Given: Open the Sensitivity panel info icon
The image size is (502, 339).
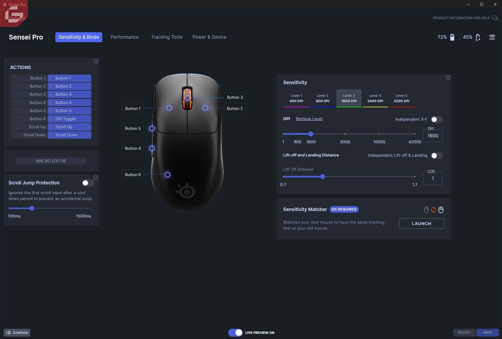Looking at the screenshot, I should (448, 77).
